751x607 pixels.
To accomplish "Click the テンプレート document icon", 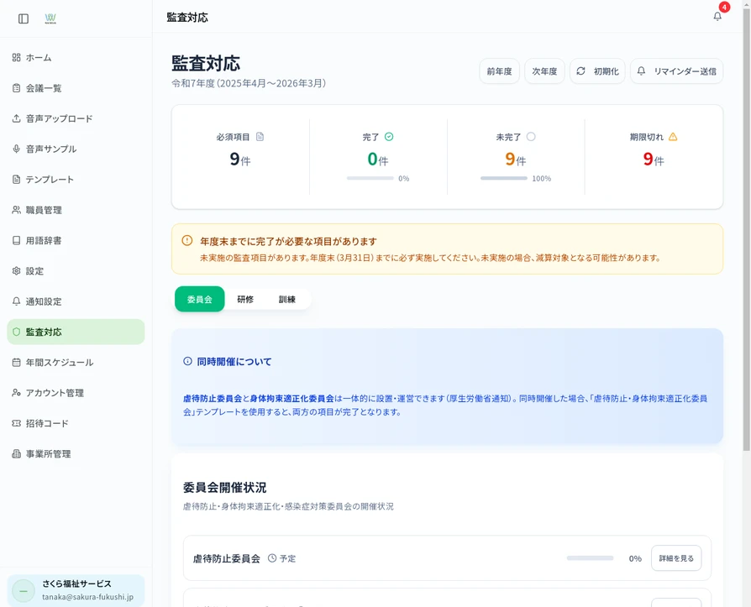I will pyautogui.click(x=16, y=180).
